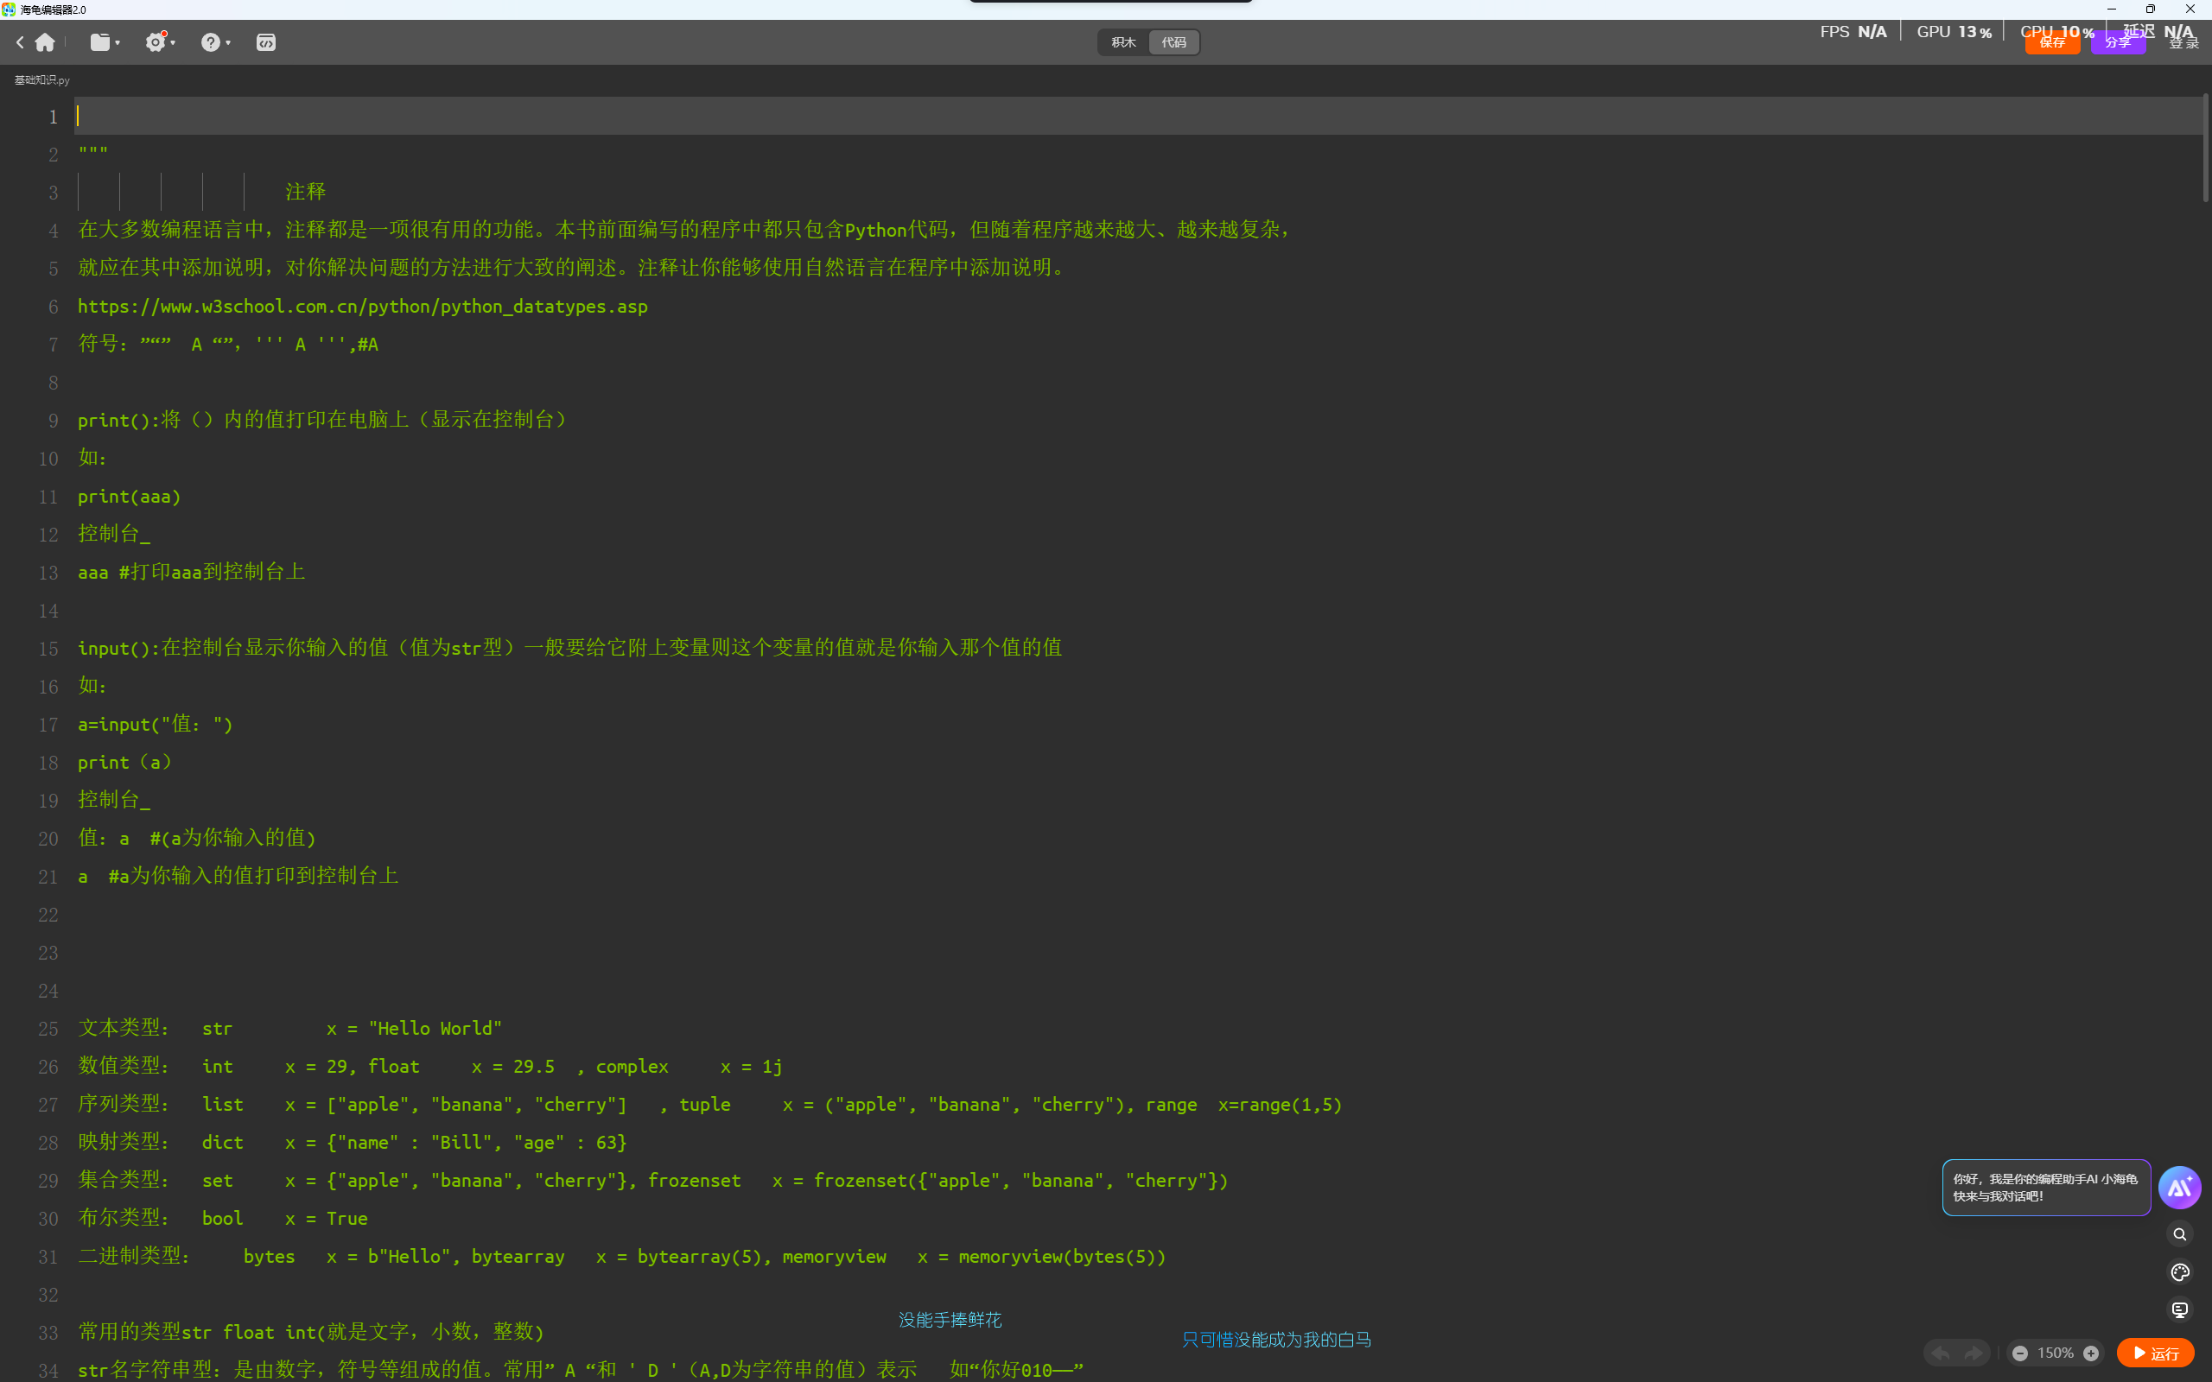Screen dimensions: 2212x1382
Task: Click the zoom out minus icon
Action: [x=2020, y=1353]
